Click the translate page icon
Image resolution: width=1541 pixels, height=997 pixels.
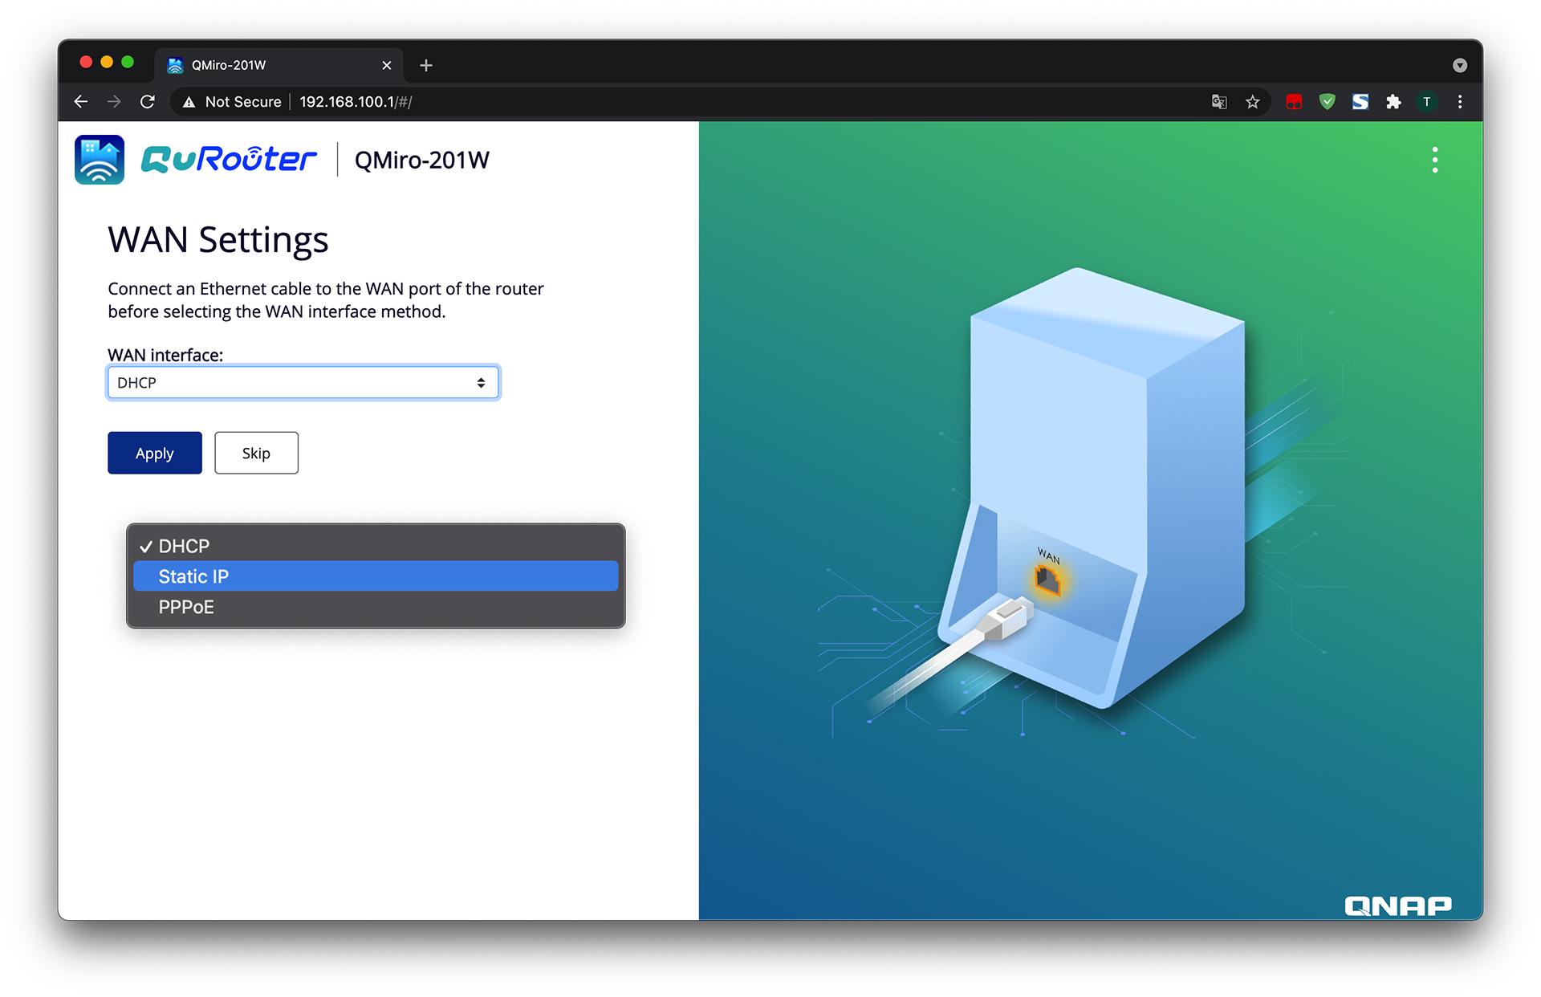tap(1219, 102)
